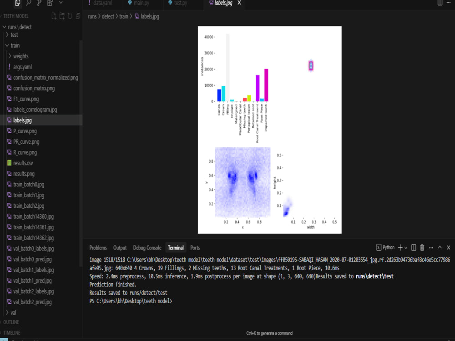Click 'runs' in breadcrumb path
Viewport: 455px width, 341px height.
click(92, 16)
